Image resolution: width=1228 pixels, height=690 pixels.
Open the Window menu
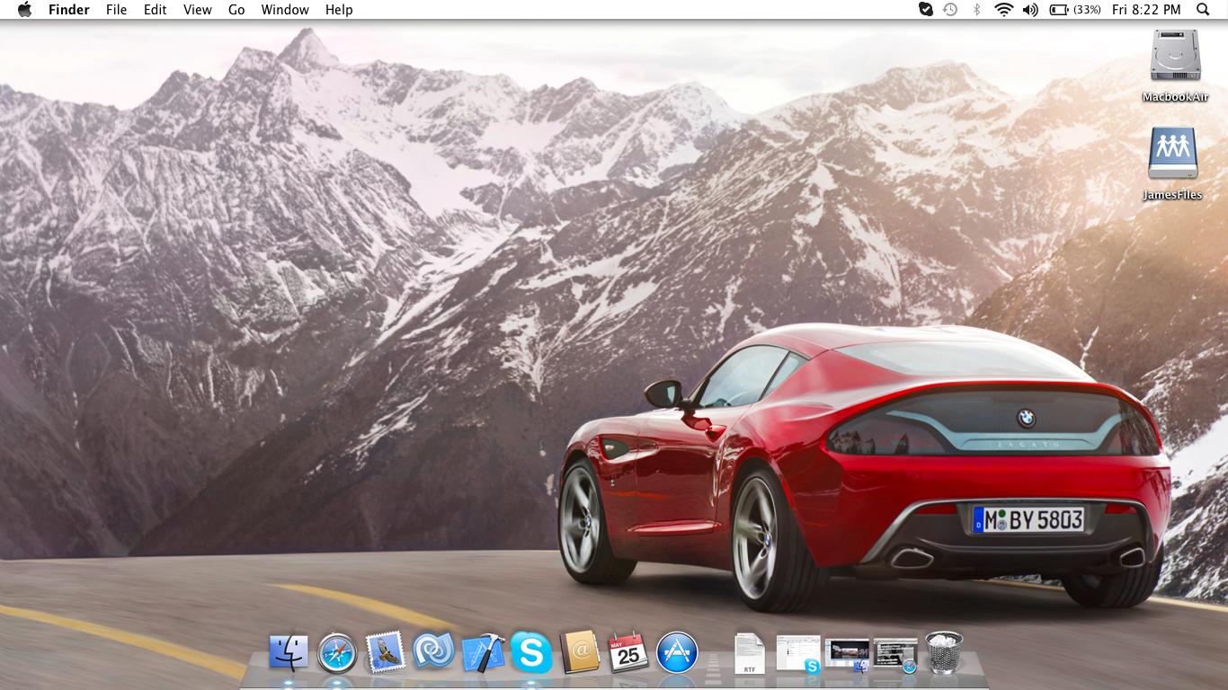click(285, 9)
